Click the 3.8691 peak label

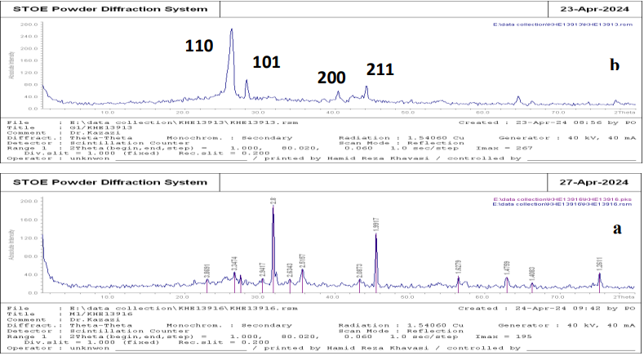point(207,272)
